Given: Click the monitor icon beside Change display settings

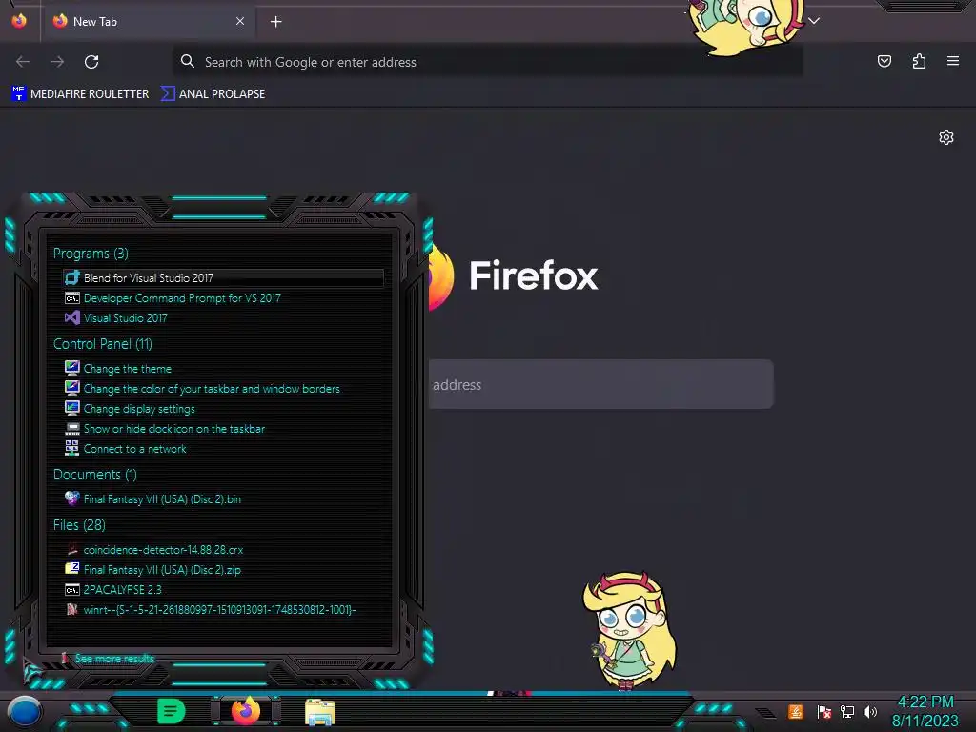Looking at the screenshot, I should pyautogui.click(x=72, y=408).
